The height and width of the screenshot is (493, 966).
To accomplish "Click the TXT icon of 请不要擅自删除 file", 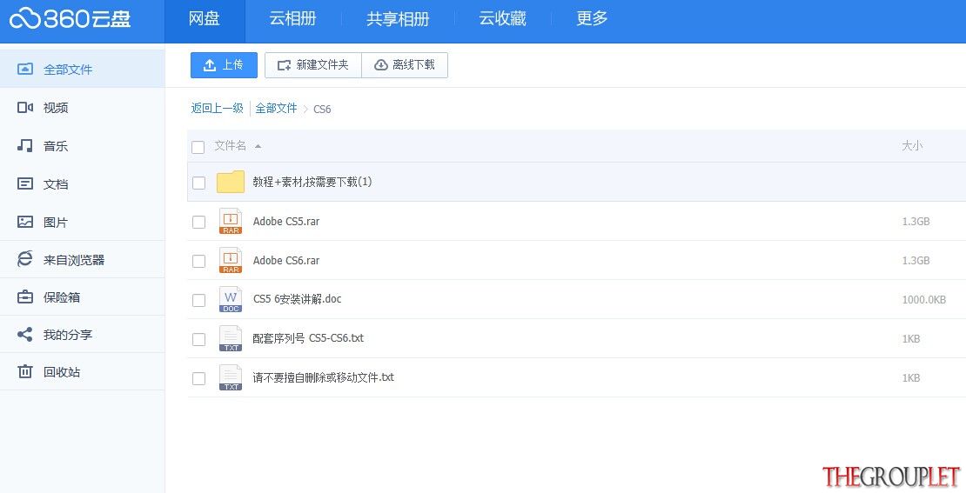I will point(231,377).
